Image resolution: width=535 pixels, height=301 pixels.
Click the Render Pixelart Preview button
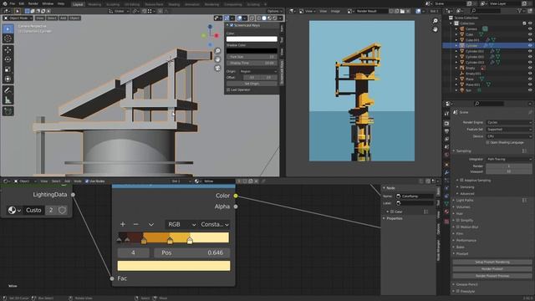point(492,276)
